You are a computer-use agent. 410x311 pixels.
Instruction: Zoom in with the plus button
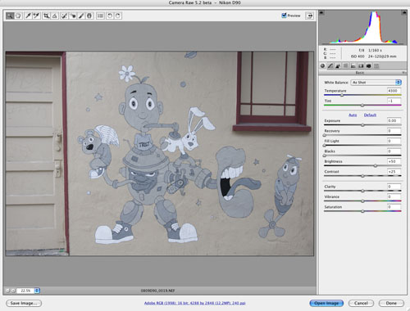[x=13, y=291]
